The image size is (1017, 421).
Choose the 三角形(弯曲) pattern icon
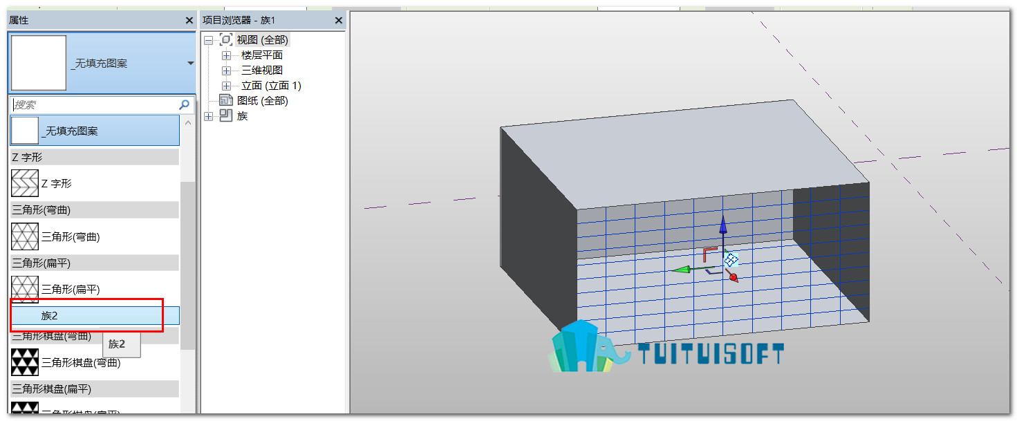[x=25, y=236]
